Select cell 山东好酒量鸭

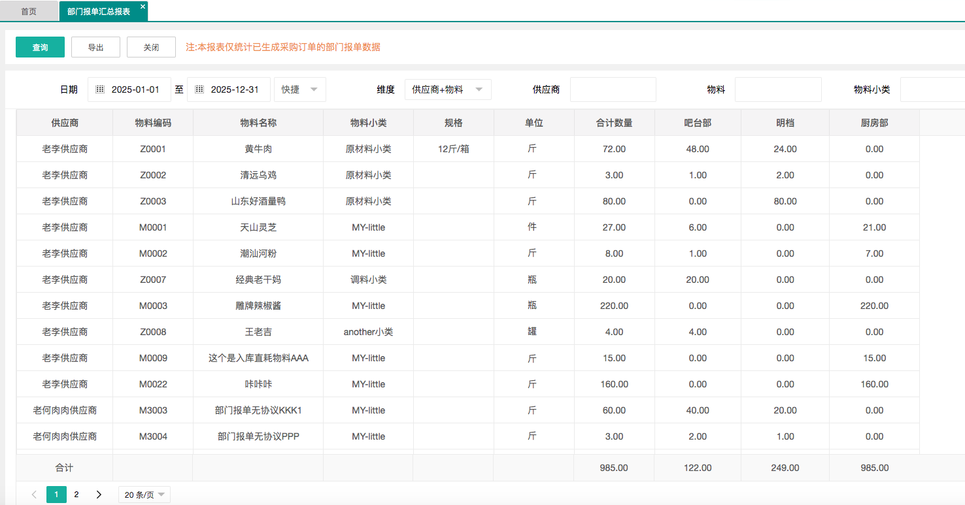[x=258, y=201]
